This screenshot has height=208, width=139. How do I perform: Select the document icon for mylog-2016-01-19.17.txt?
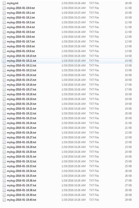4,90
